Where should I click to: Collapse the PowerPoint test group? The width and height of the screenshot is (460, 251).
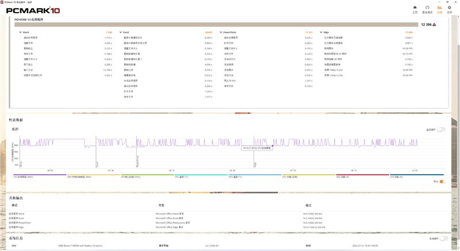221,32
